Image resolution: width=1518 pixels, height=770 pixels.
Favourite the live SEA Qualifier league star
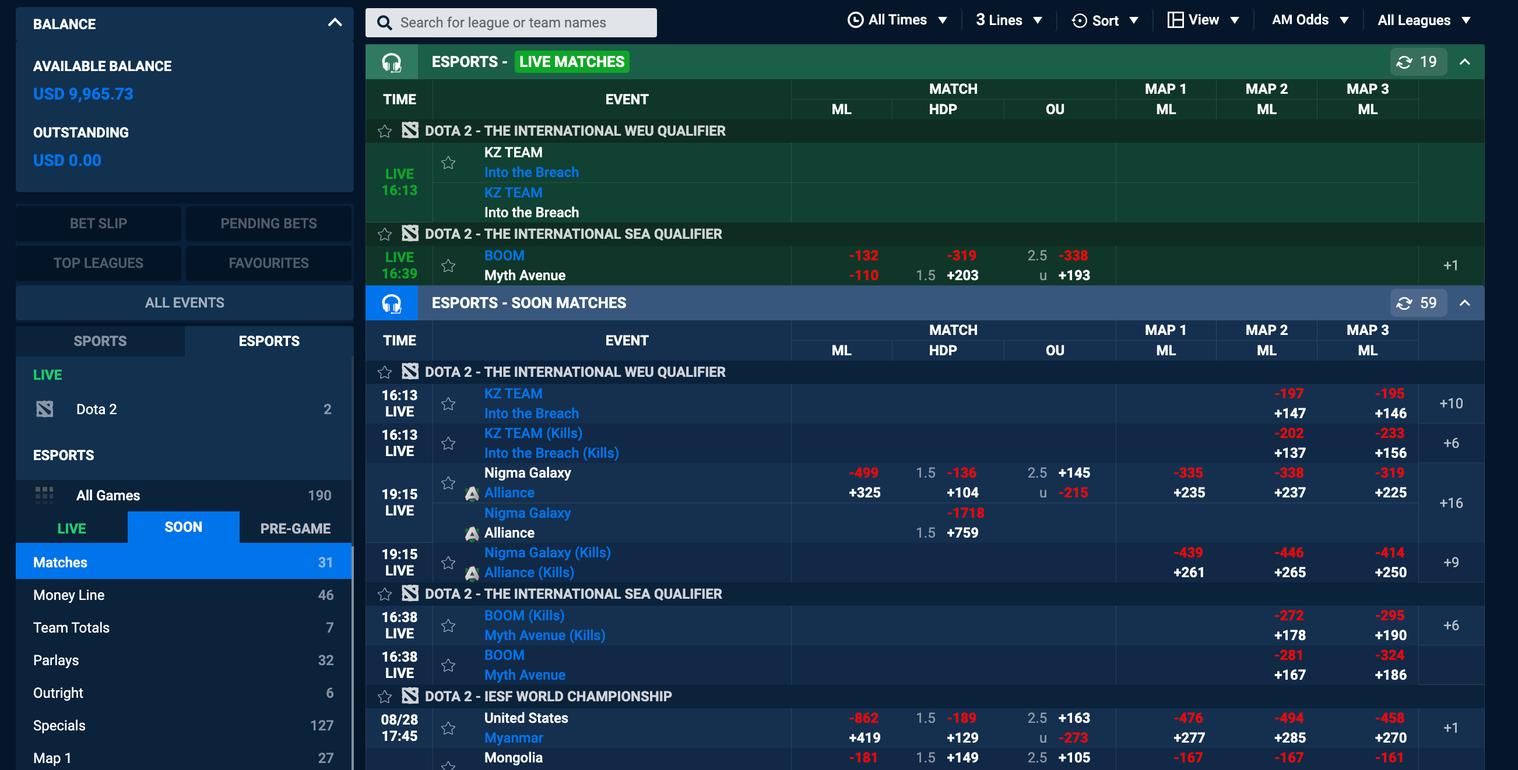tap(385, 234)
